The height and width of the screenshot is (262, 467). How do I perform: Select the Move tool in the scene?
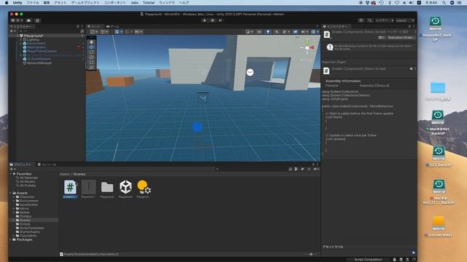[x=91, y=47]
